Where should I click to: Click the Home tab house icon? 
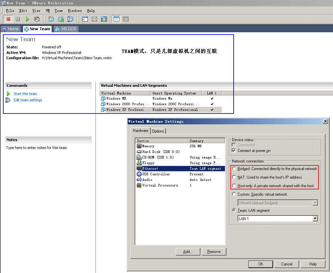point(4,29)
